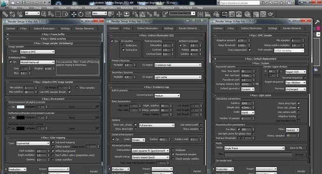The width and height of the screenshot is (322, 174).
Task: Open the Help question mark icon
Action: pyautogui.click(x=289, y=2)
